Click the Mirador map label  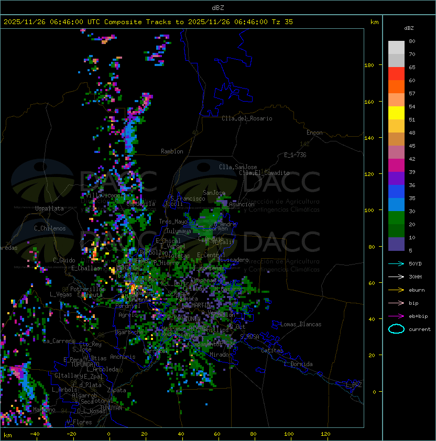click(x=221, y=355)
